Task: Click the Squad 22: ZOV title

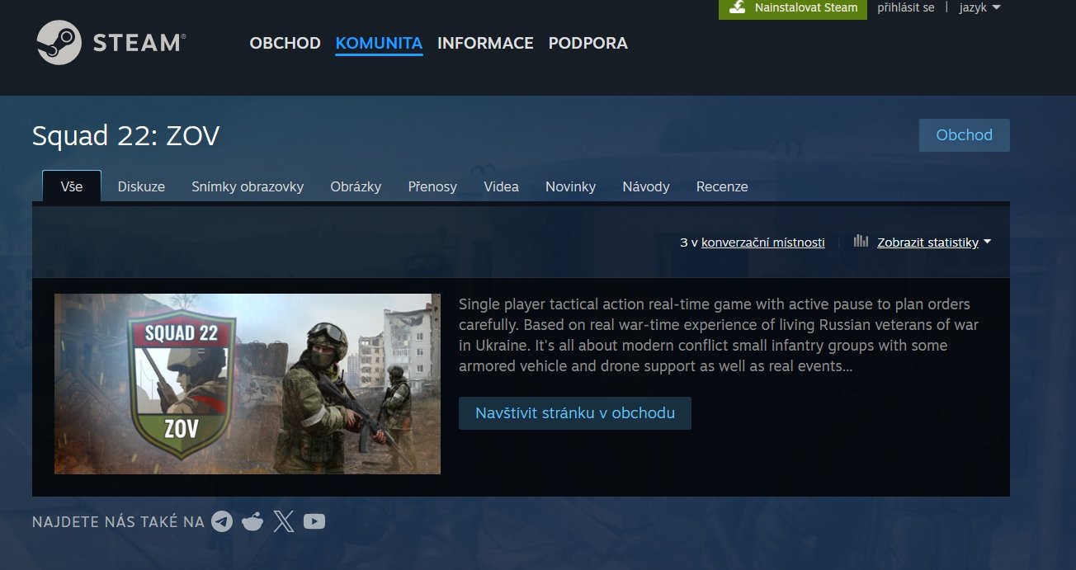Action: tap(125, 136)
